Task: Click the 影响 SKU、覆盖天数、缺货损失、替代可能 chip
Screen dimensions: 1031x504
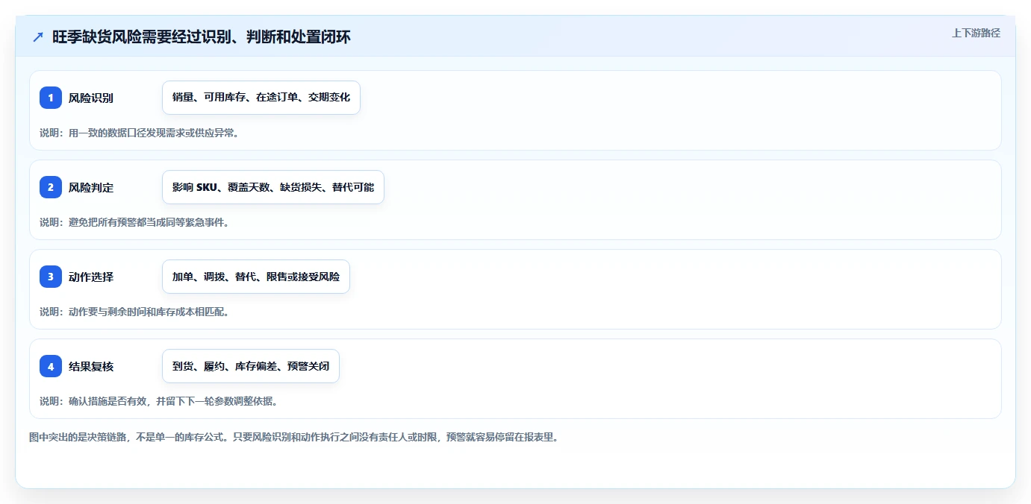Action: pos(273,187)
